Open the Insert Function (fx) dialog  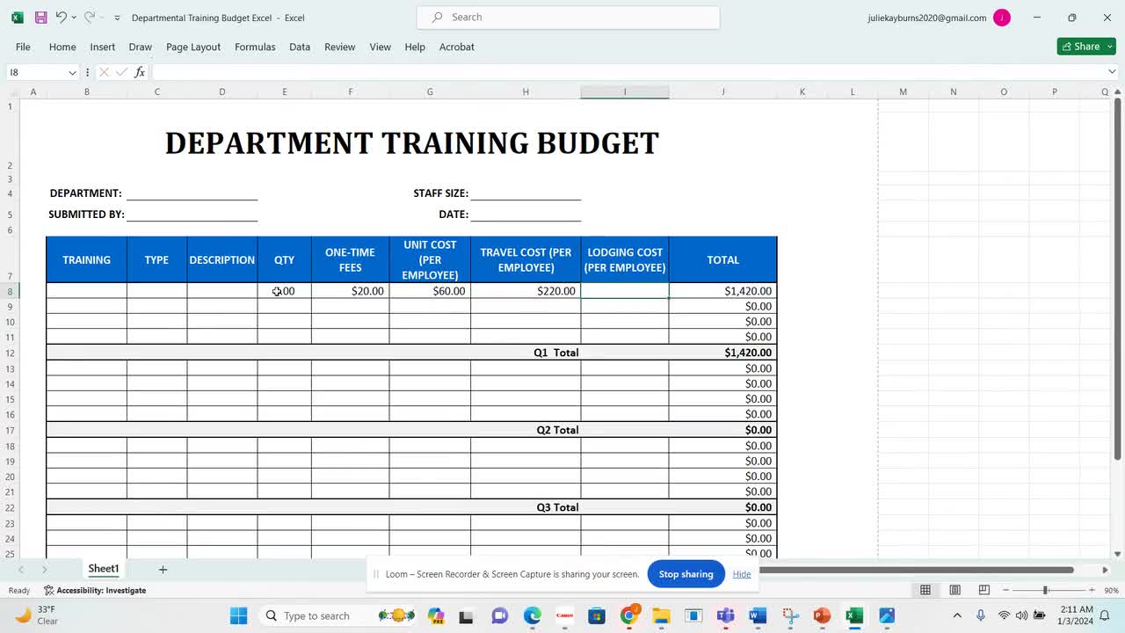140,72
